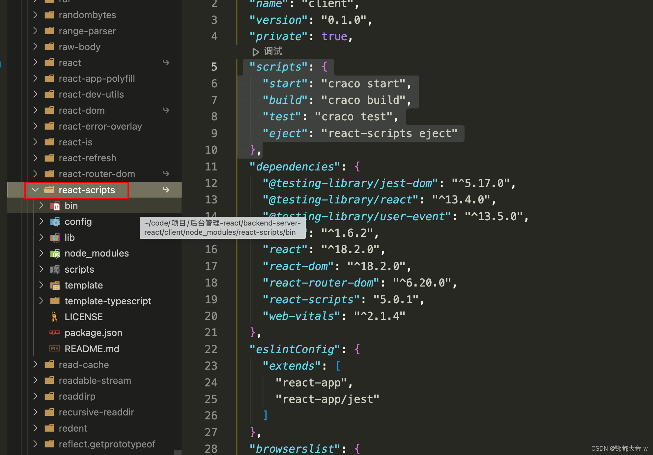Click the "react-scripts eject" string value
Image resolution: width=653 pixels, height=455 pixels.
tap(389, 134)
